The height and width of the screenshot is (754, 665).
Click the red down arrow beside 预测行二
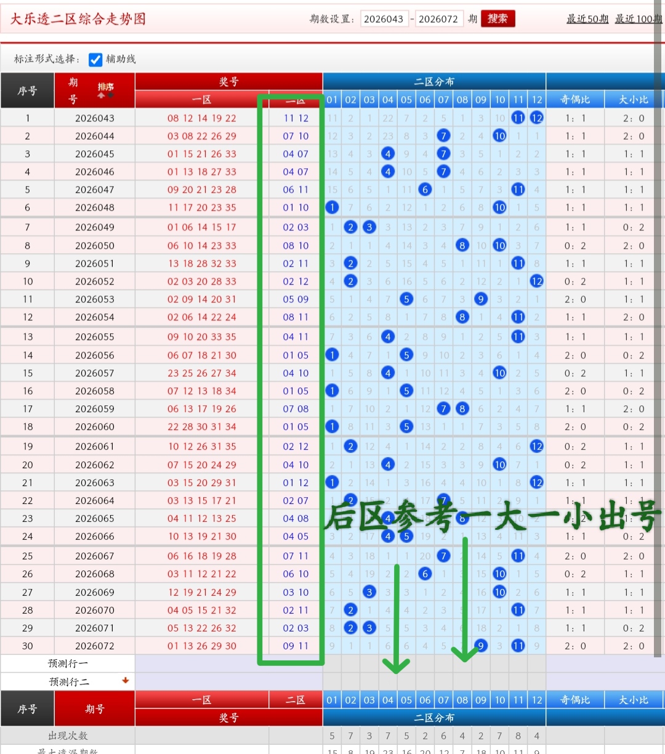point(126,681)
